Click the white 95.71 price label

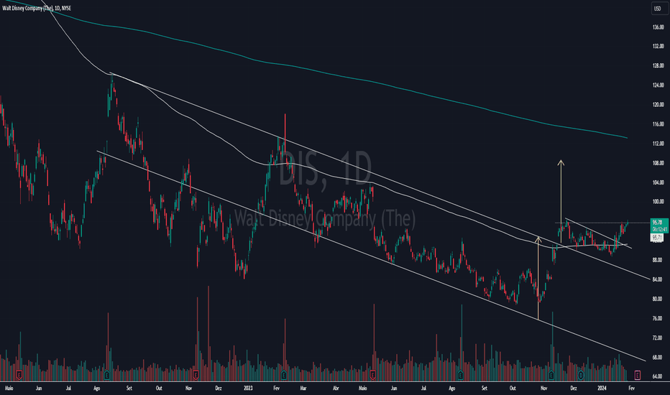(657, 237)
